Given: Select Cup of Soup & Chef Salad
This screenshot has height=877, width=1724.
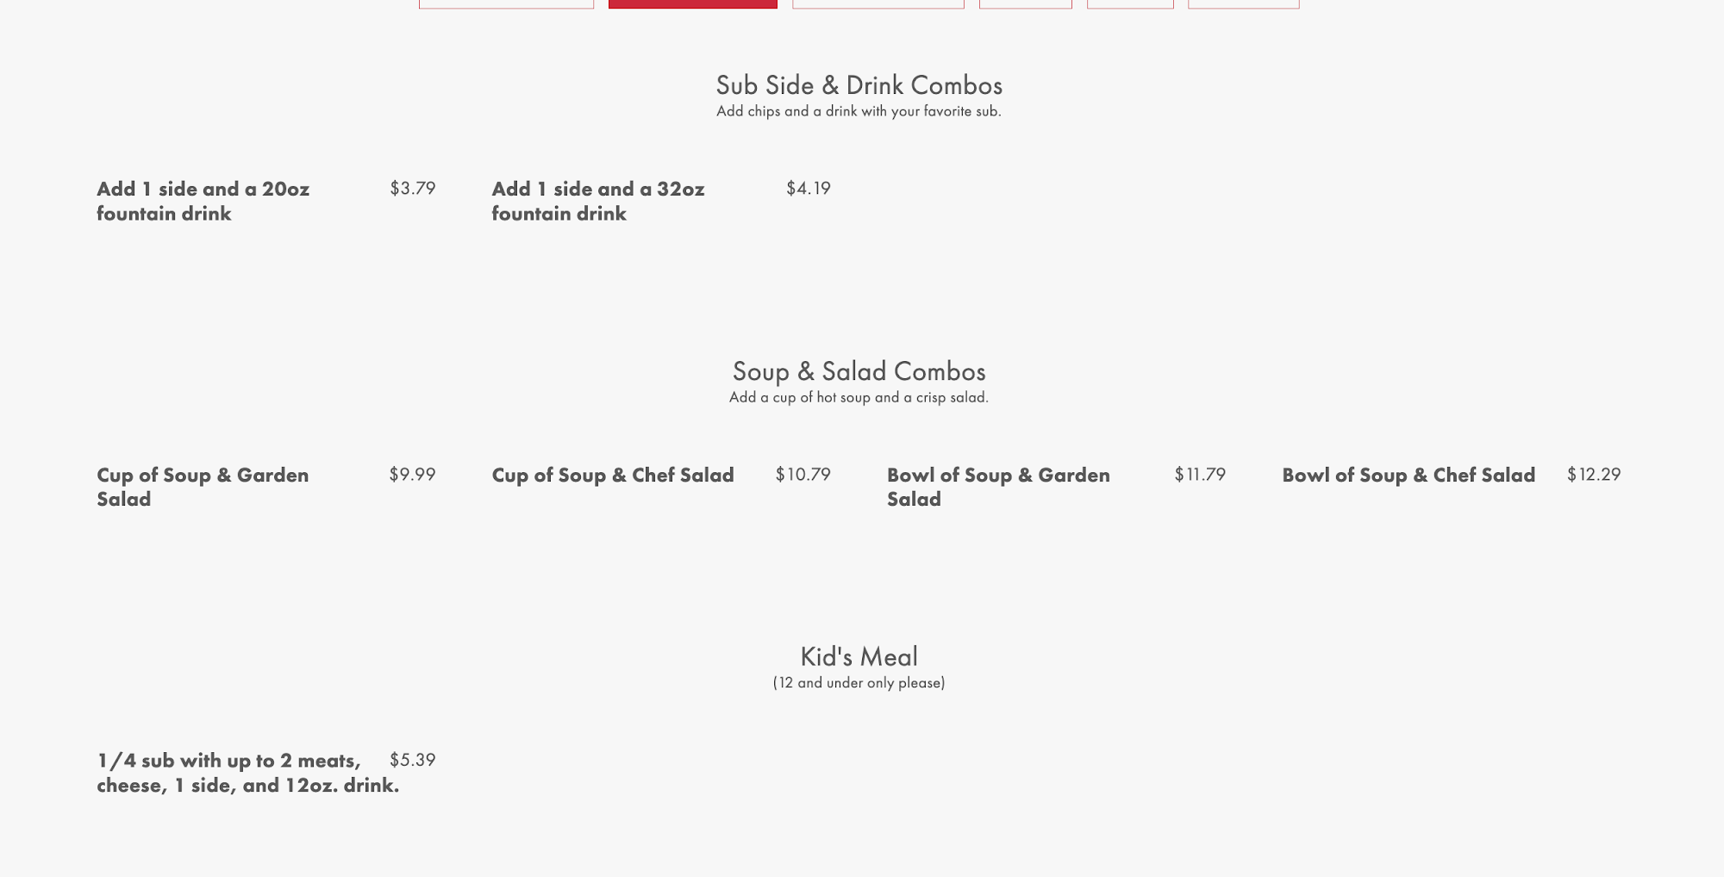Looking at the screenshot, I should pyautogui.click(x=613, y=475).
